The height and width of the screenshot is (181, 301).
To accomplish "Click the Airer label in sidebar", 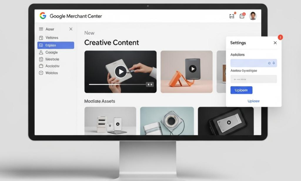I will 50,29.
